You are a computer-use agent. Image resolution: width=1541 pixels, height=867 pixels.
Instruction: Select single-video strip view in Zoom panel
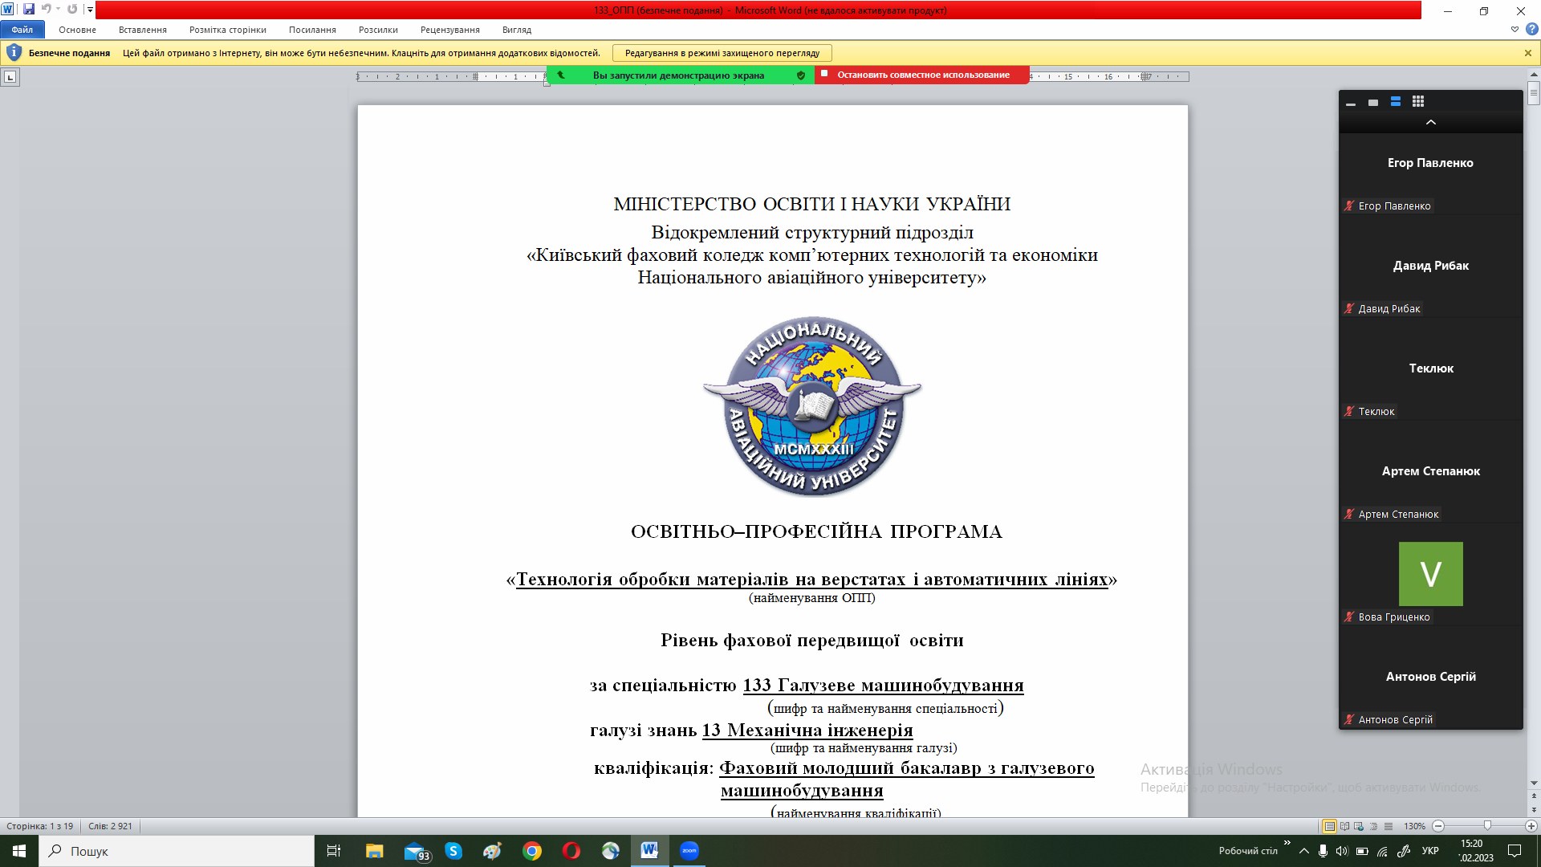tap(1373, 103)
